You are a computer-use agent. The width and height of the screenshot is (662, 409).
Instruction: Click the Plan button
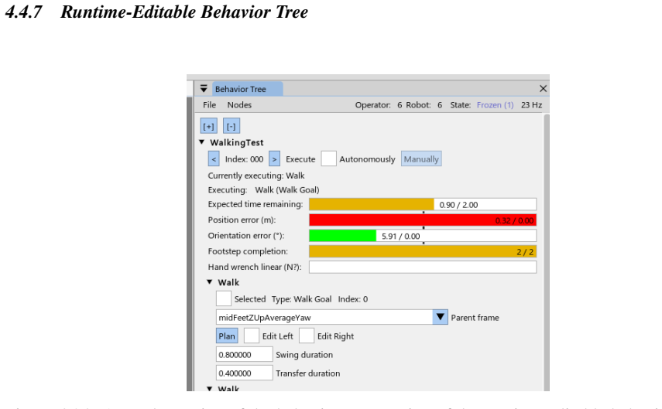(x=227, y=336)
